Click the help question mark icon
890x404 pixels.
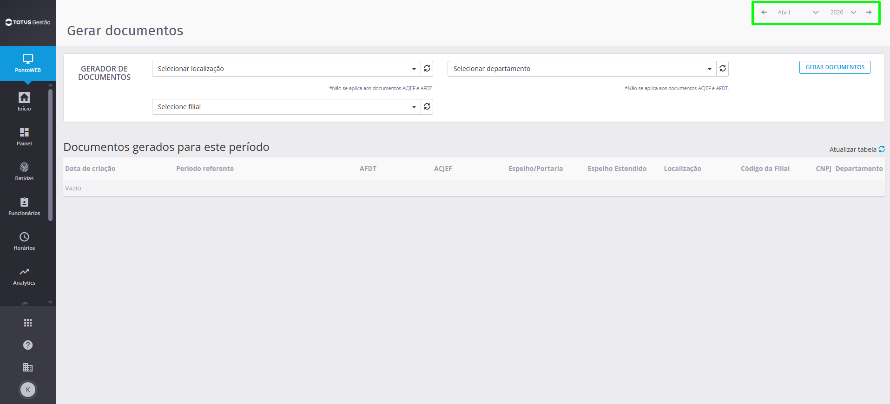point(28,345)
